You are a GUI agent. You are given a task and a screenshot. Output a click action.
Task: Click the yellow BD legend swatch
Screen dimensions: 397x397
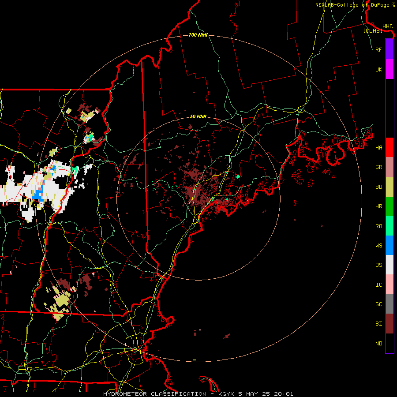(390, 187)
